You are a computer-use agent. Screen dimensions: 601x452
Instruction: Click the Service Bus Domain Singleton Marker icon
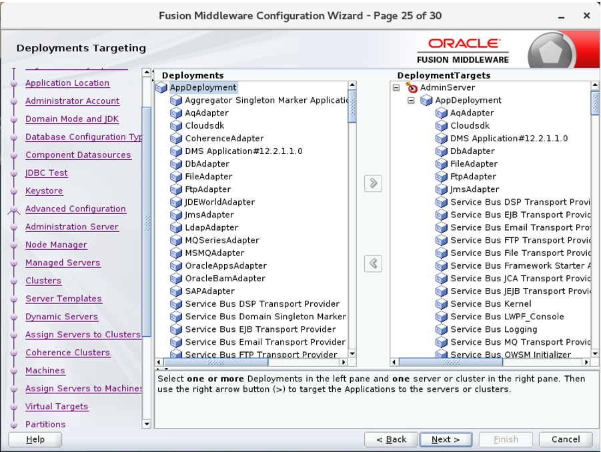pos(176,317)
